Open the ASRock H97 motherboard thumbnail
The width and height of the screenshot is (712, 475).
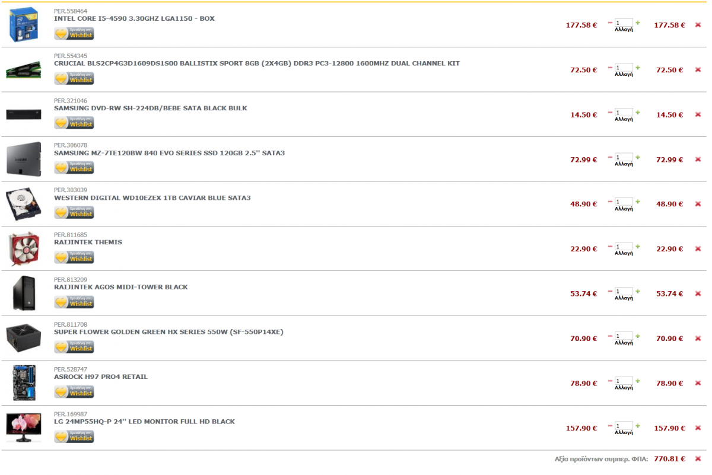(24, 383)
